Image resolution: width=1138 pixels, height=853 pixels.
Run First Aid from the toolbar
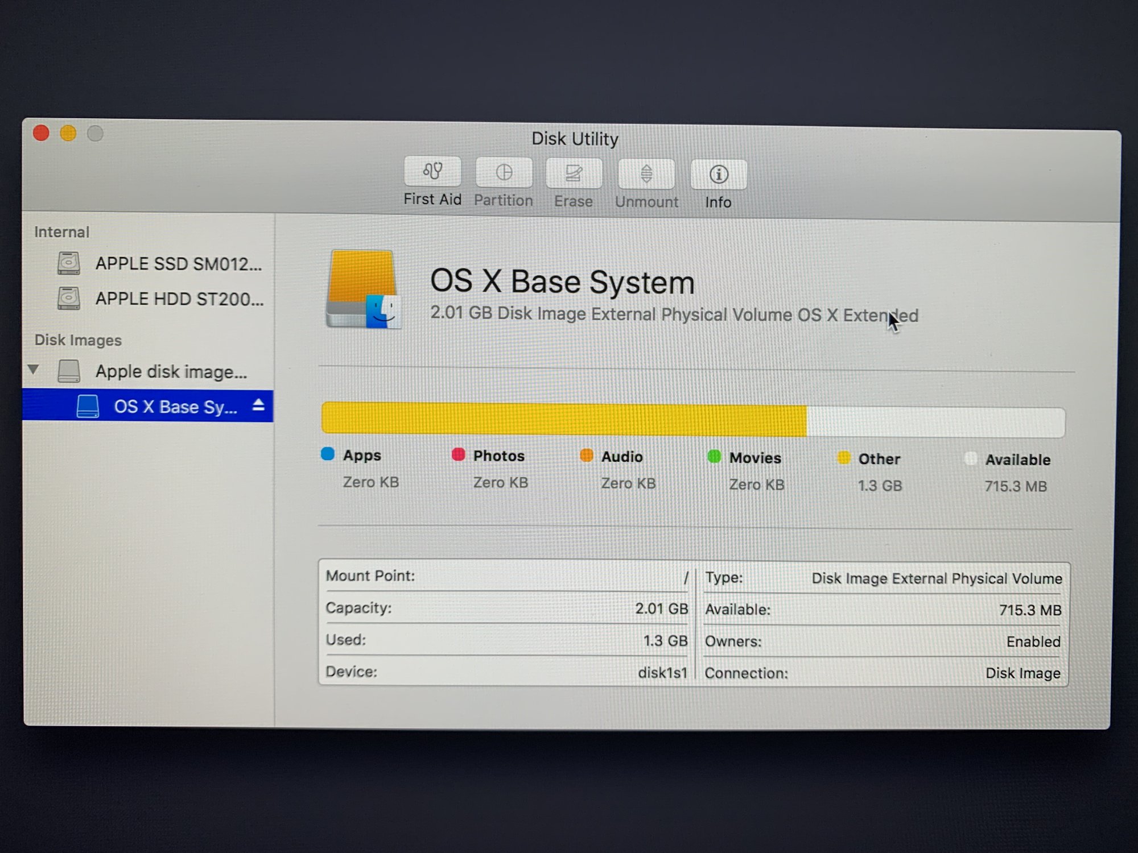tap(432, 172)
